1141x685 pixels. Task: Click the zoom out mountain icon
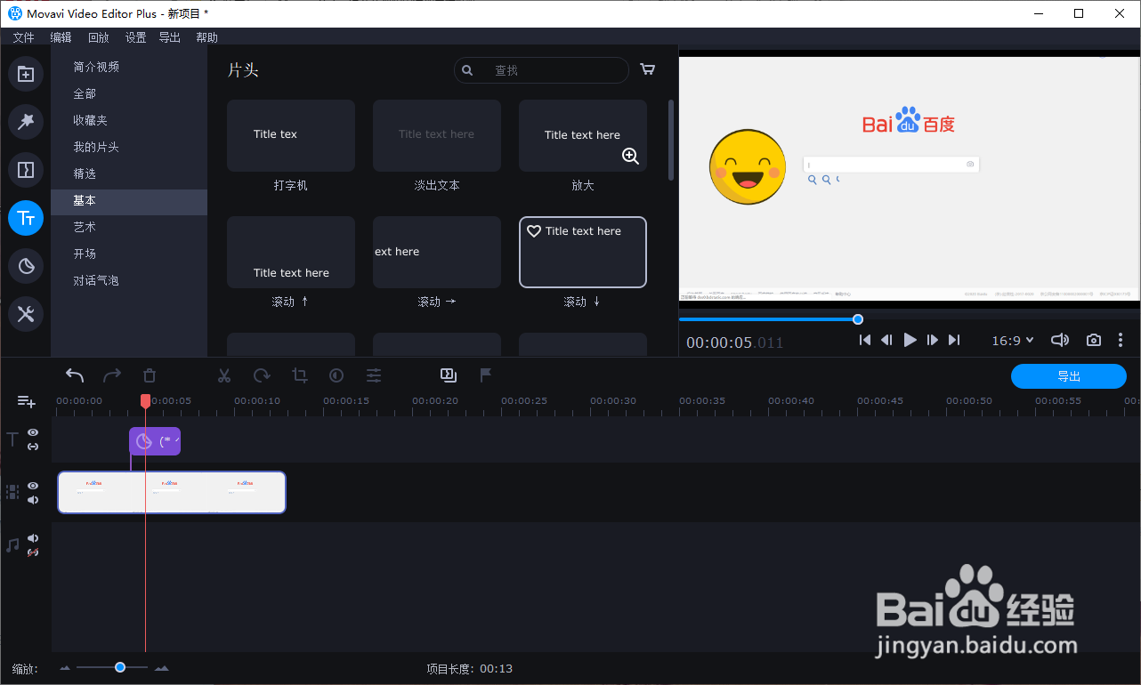click(x=65, y=668)
